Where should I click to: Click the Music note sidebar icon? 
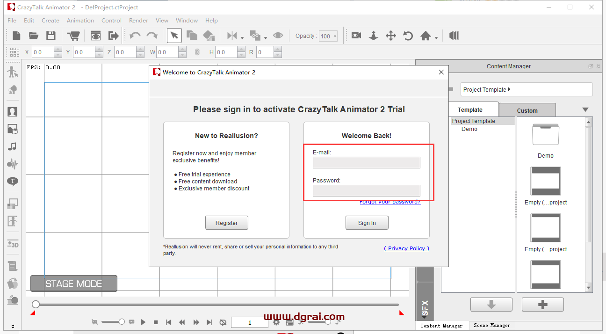pyautogui.click(x=13, y=146)
